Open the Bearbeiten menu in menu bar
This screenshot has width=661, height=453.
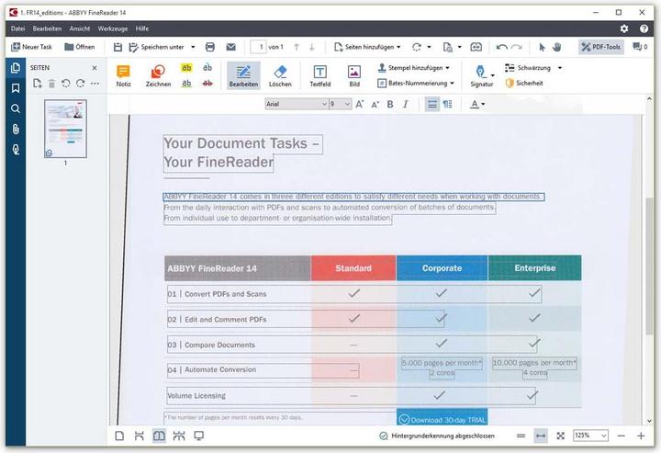click(47, 28)
